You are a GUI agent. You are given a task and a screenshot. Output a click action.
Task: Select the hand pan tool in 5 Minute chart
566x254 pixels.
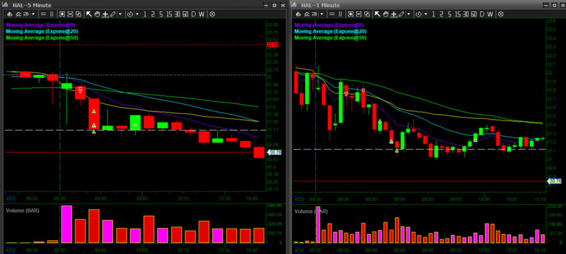[97, 13]
